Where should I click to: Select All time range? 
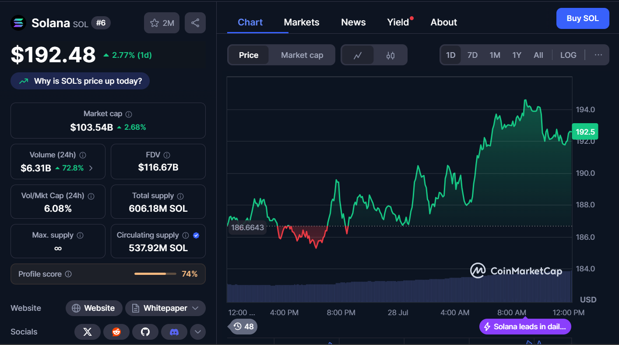pyautogui.click(x=538, y=55)
